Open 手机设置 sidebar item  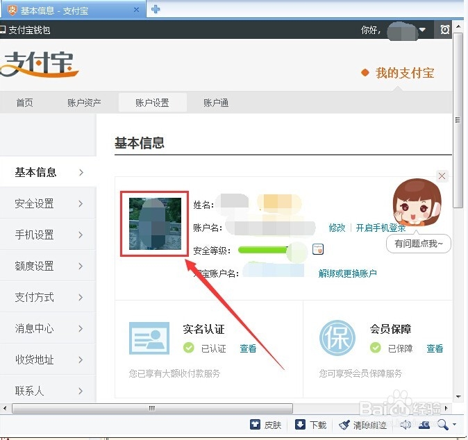(x=48, y=235)
